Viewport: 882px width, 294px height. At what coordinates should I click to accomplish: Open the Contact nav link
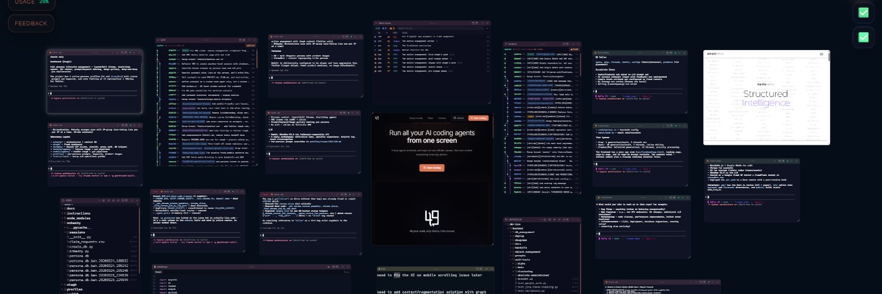(442, 118)
